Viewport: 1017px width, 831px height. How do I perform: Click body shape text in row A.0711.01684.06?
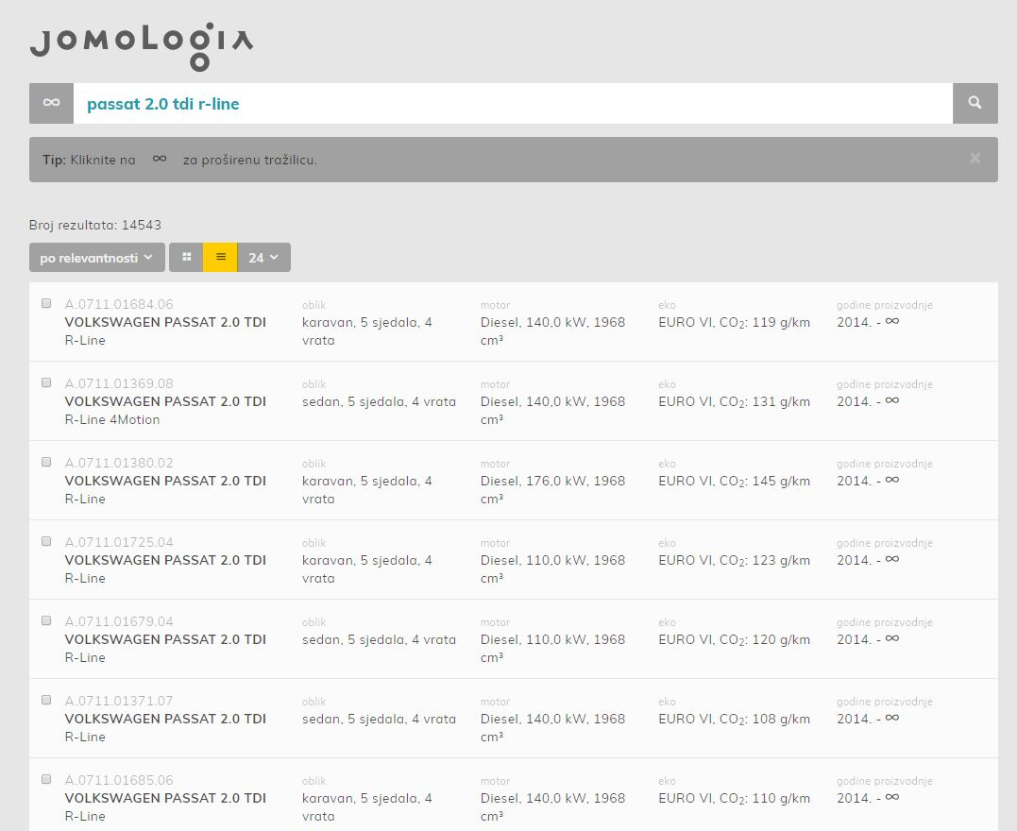pyautogui.click(x=367, y=331)
